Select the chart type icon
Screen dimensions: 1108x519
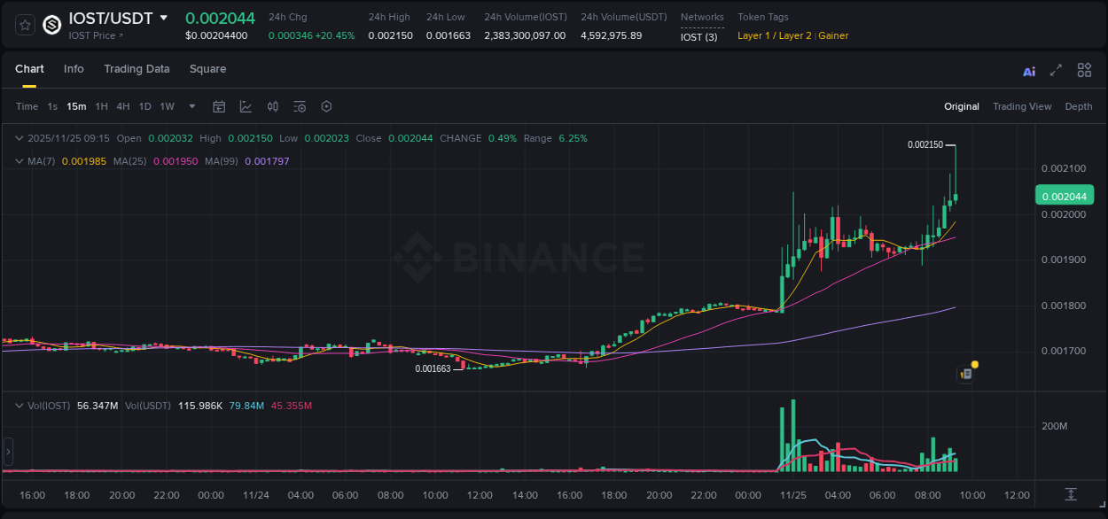click(x=246, y=106)
